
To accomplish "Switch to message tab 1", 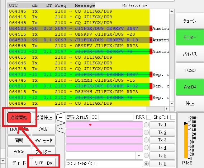I will (60, 117).
